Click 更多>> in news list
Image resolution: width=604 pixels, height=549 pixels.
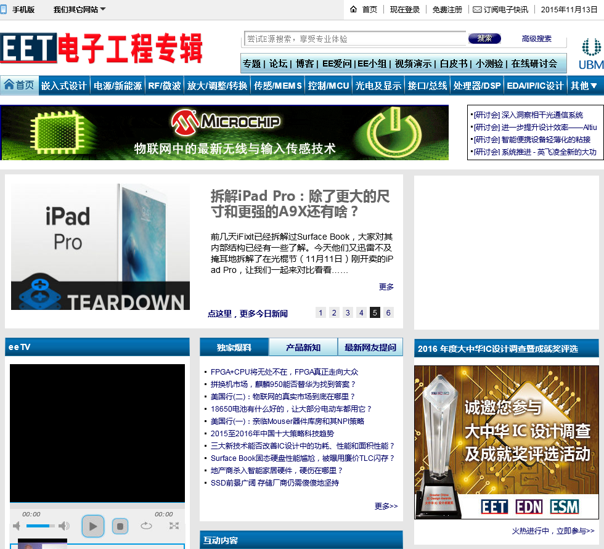pos(386,506)
